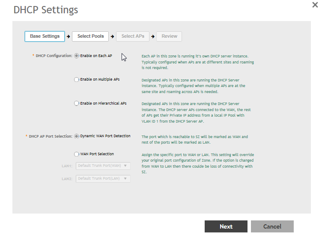Switch to the Base Settings step
322x241 pixels.
click(45, 36)
